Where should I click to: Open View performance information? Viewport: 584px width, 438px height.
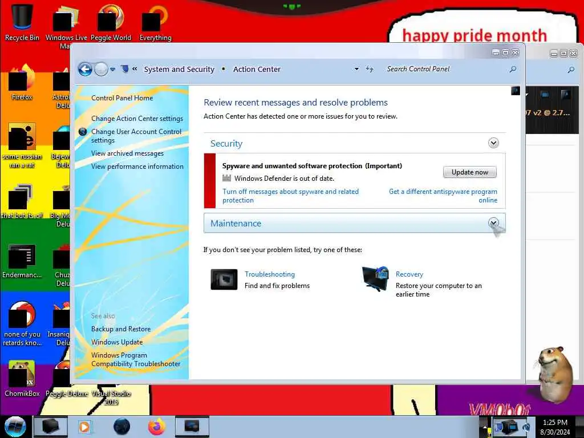(x=137, y=167)
